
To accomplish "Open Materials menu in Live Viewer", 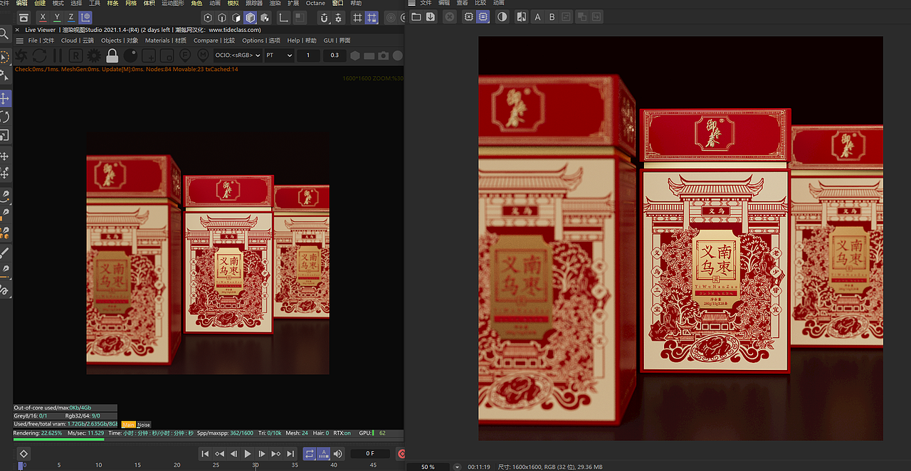I will pyautogui.click(x=166, y=41).
